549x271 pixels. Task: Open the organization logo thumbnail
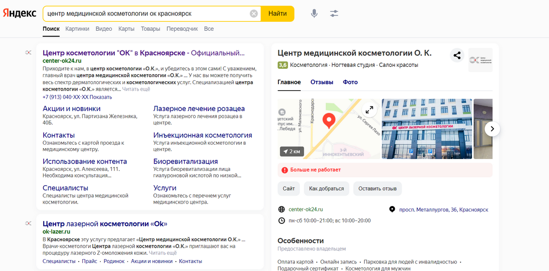pyautogui.click(x=480, y=60)
